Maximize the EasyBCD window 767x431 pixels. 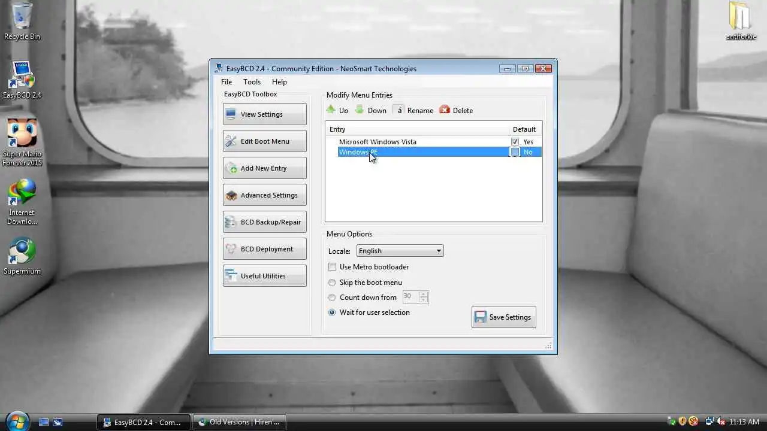[x=525, y=68]
